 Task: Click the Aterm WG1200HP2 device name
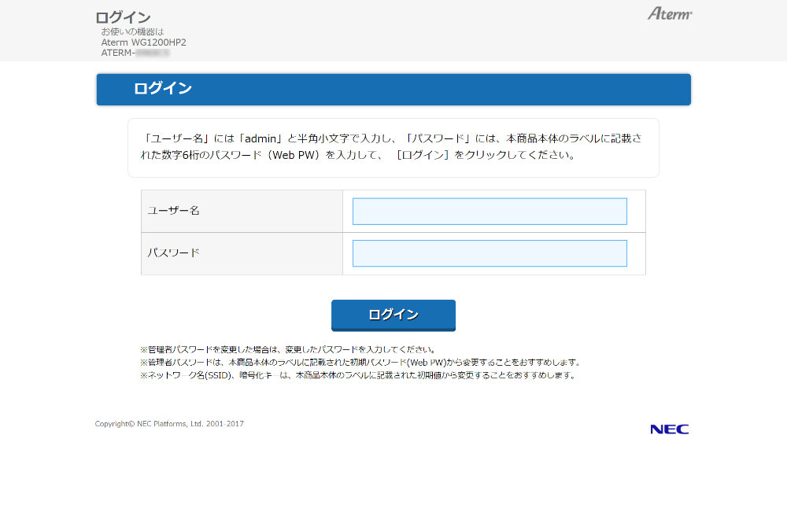click(x=143, y=42)
